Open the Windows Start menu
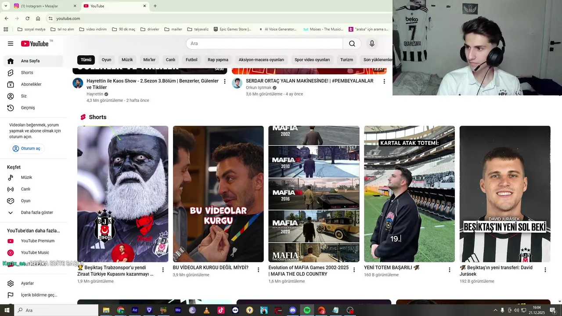The height and width of the screenshot is (316, 562). 7,310
